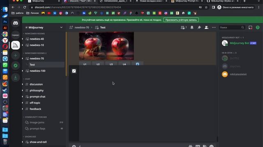The width and height of the screenshot is (263, 147).
Task: Open the browser side panel icon
Action: (213, 7)
